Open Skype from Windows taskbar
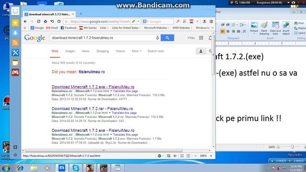Screen dimensions: 306x172 click(76, 168)
